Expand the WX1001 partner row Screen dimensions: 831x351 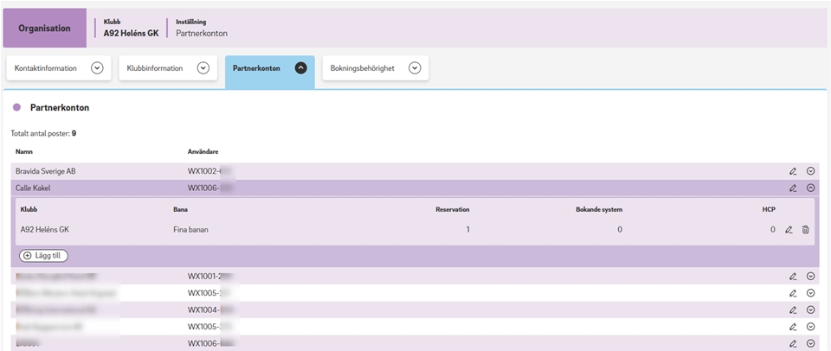(811, 277)
